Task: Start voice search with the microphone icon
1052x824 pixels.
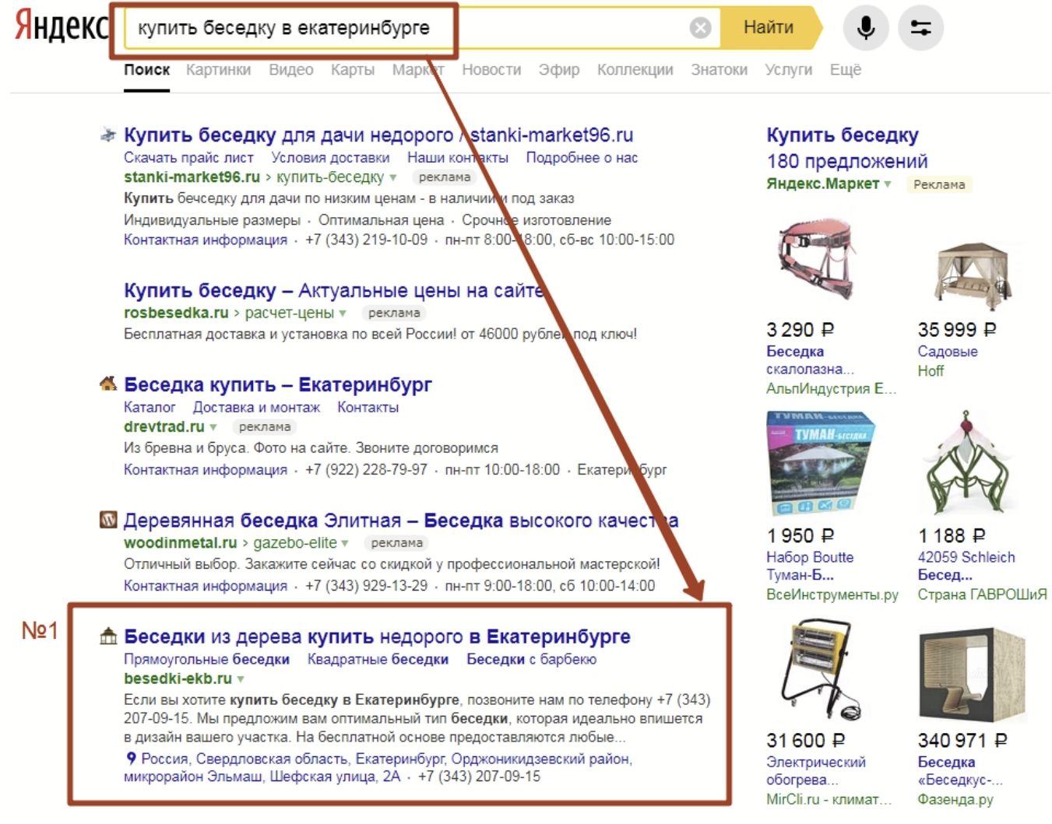Action: coord(866,28)
